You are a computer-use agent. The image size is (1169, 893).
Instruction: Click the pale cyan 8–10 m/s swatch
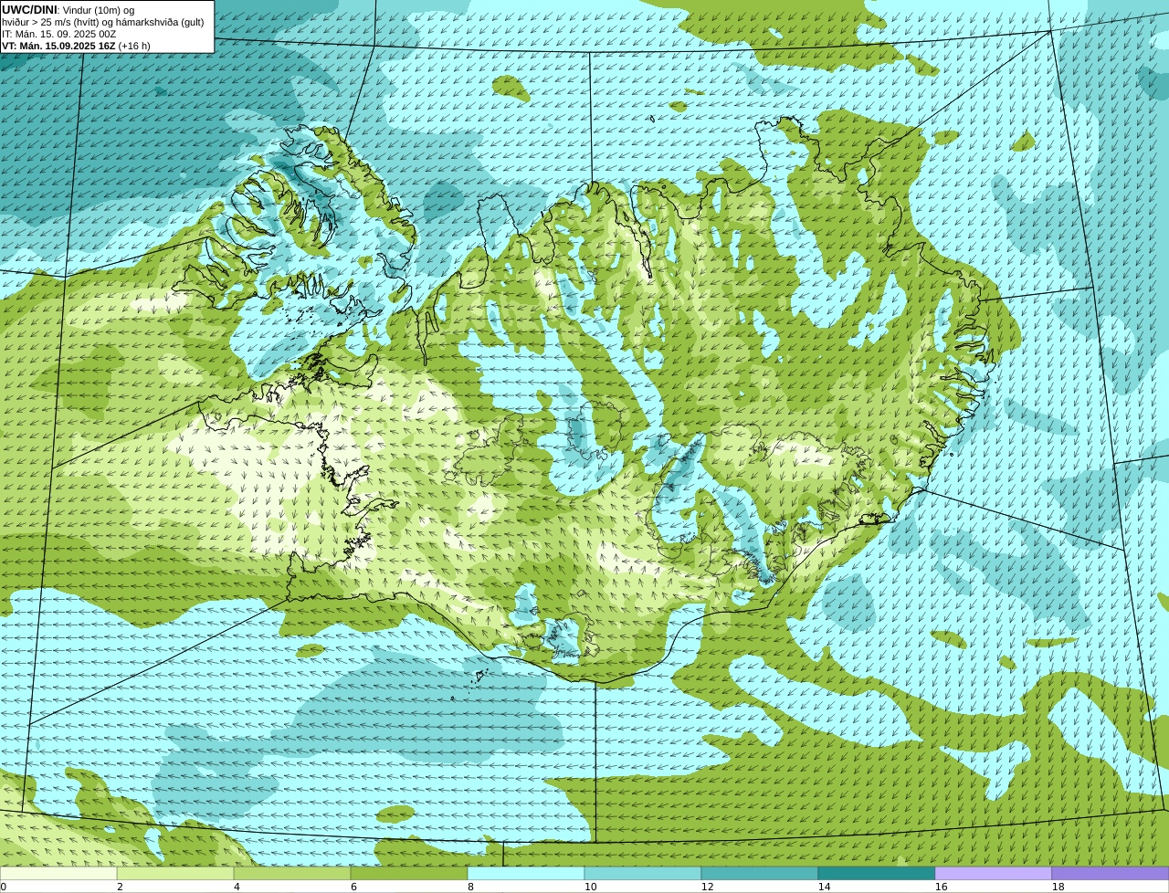pos(526,873)
